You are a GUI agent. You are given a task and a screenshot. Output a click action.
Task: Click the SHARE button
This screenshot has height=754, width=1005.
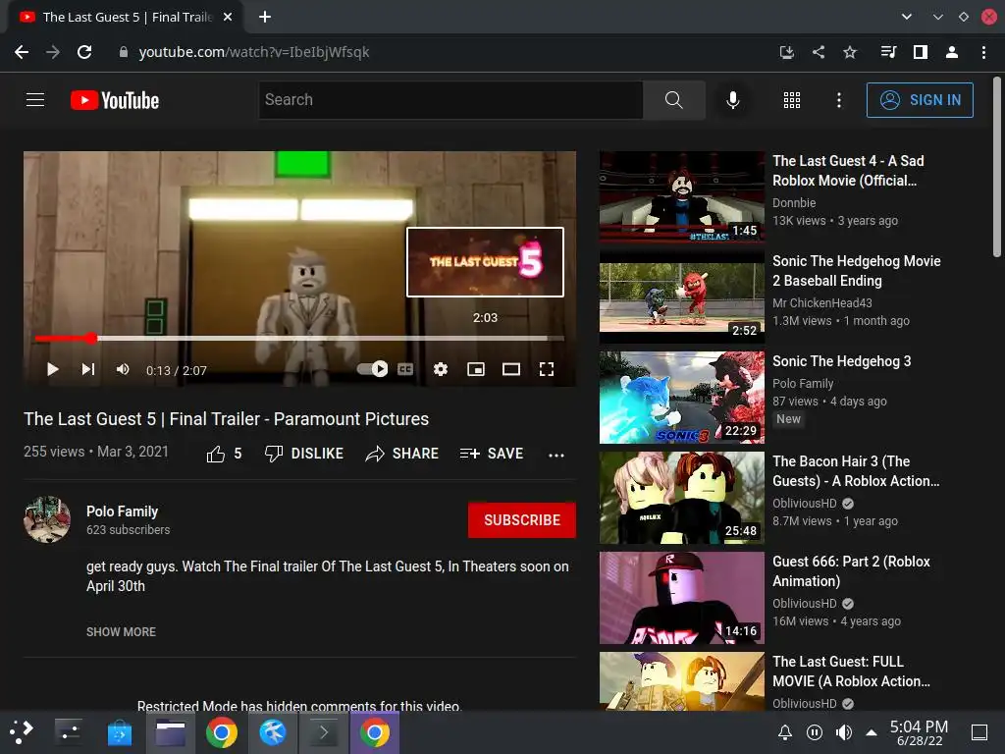[401, 454]
